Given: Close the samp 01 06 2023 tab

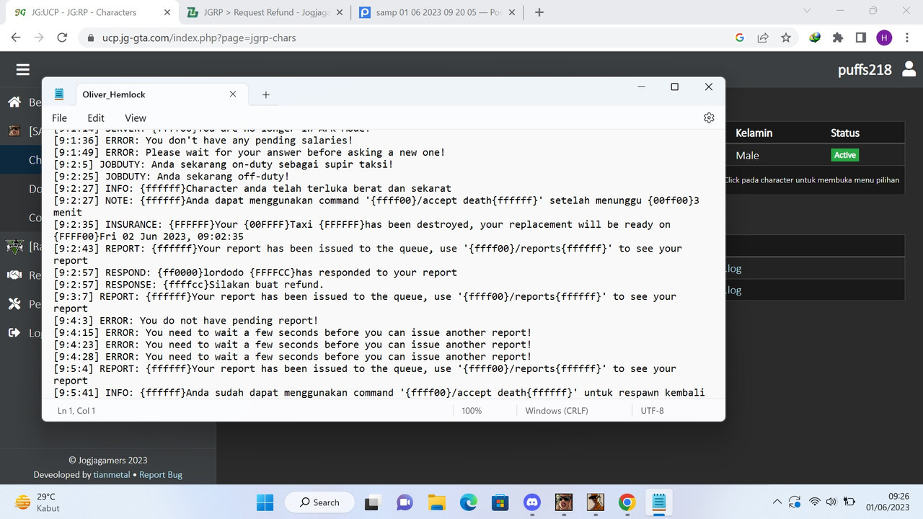Looking at the screenshot, I should pos(513,12).
